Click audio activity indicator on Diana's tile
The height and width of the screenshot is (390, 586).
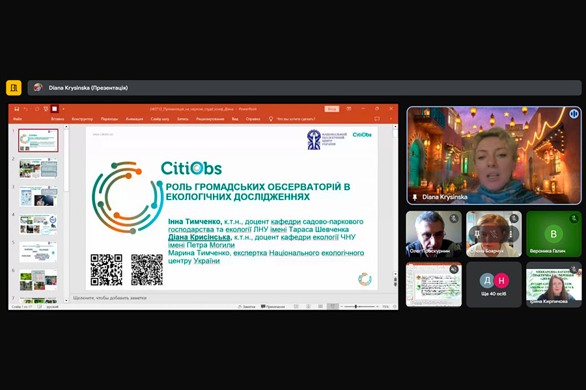(x=574, y=114)
